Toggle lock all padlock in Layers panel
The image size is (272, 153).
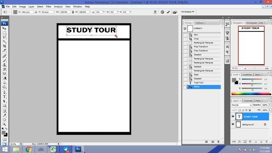pos(249,110)
